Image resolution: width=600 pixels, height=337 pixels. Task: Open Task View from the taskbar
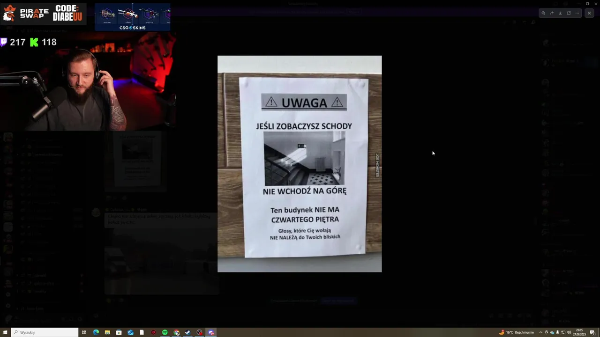point(84,332)
